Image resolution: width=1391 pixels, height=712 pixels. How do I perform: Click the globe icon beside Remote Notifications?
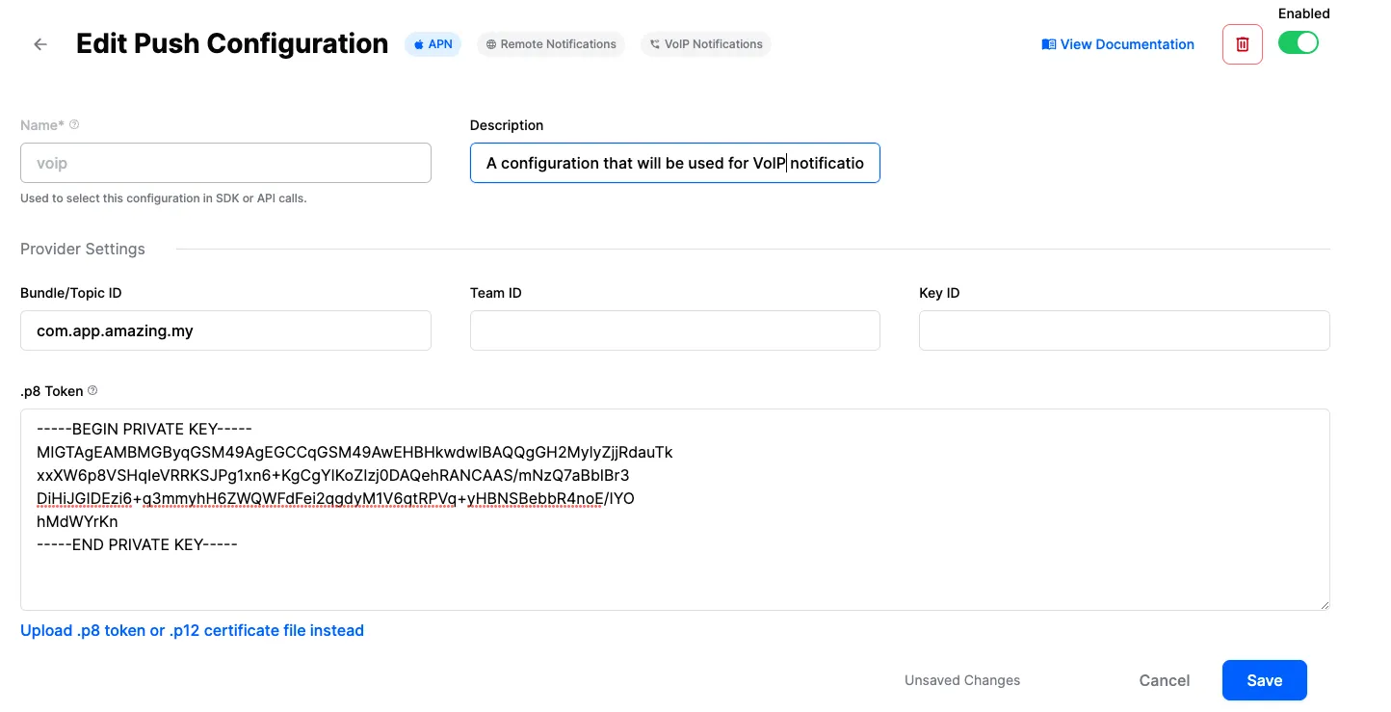pos(491,43)
